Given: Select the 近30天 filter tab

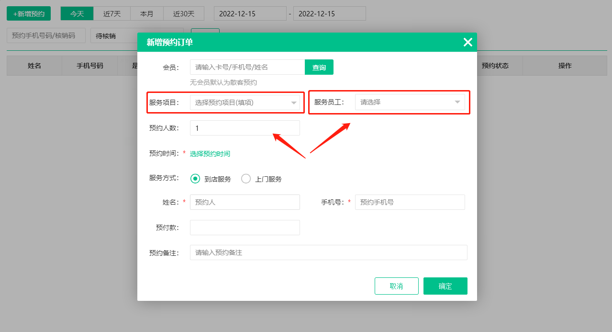Looking at the screenshot, I should [183, 14].
